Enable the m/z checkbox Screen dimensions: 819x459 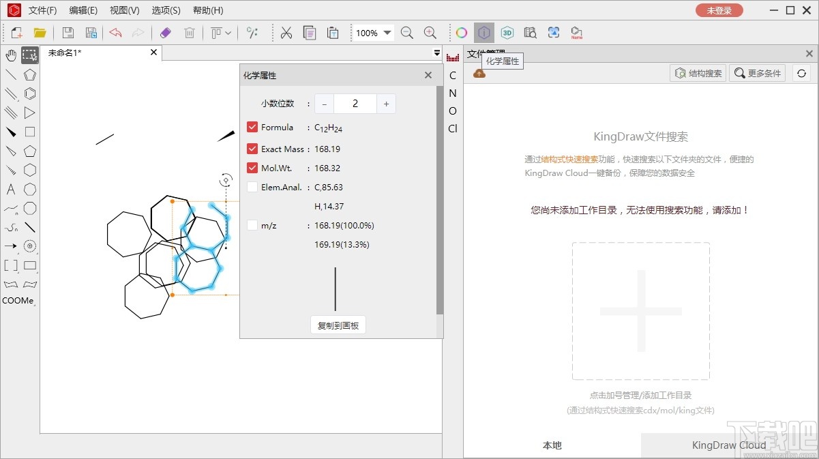click(252, 225)
